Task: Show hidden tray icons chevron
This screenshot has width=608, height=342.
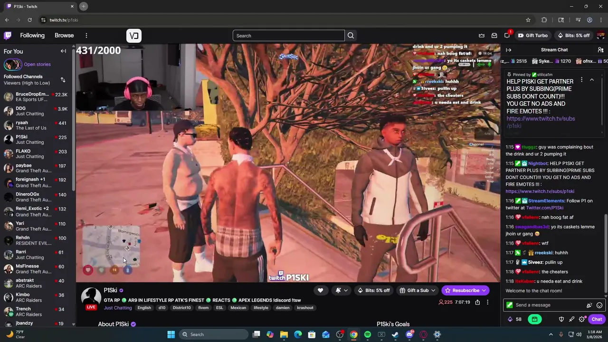Action: tap(551, 334)
